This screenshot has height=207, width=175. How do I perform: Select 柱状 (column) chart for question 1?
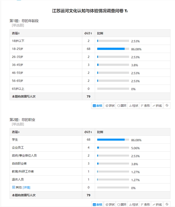click(134, 106)
